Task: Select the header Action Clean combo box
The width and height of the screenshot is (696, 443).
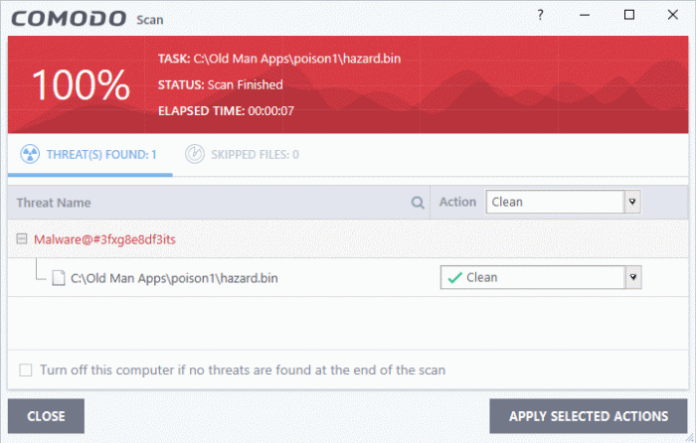Action: pyautogui.click(x=564, y=202)
